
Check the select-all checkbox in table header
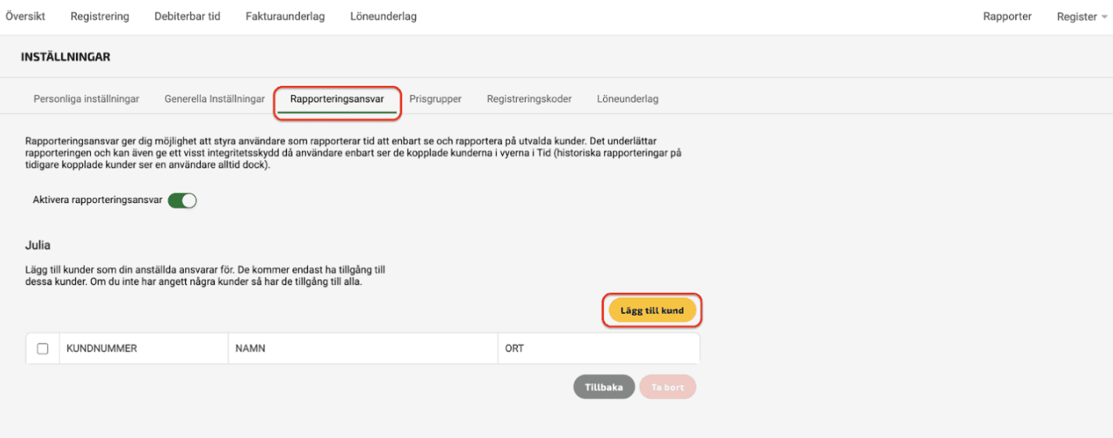(x=43, y=349)
